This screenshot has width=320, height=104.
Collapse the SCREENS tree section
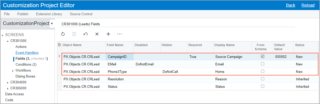(3, 35)
